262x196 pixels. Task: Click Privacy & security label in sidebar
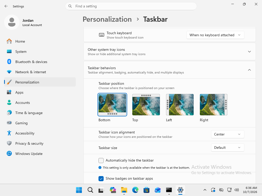click(29, 143)
